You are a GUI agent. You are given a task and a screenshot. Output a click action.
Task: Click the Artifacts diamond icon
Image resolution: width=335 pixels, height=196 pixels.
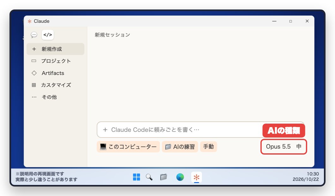click(x=34, y=73)
